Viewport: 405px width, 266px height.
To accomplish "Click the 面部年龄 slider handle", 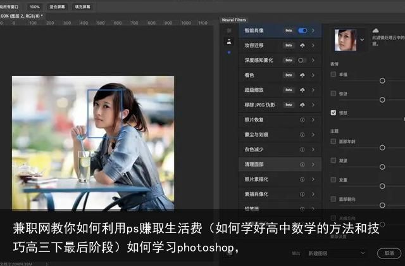I will 382,148.
